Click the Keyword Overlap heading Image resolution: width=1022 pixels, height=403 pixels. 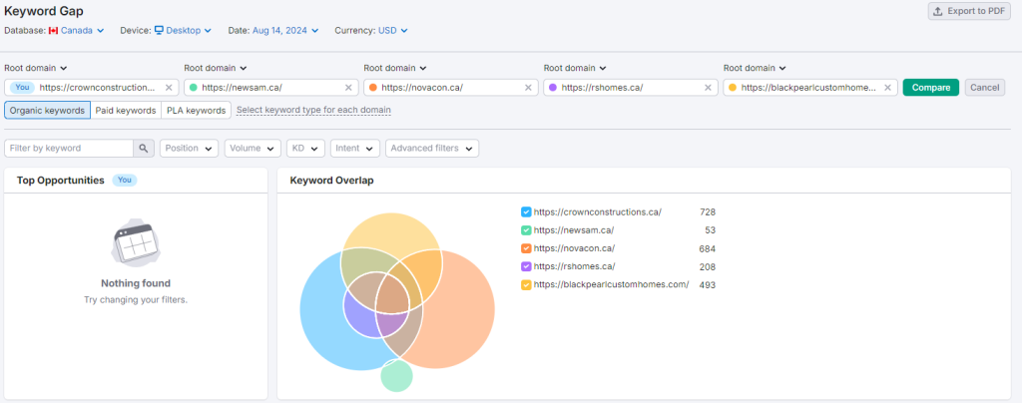[331, 181]
